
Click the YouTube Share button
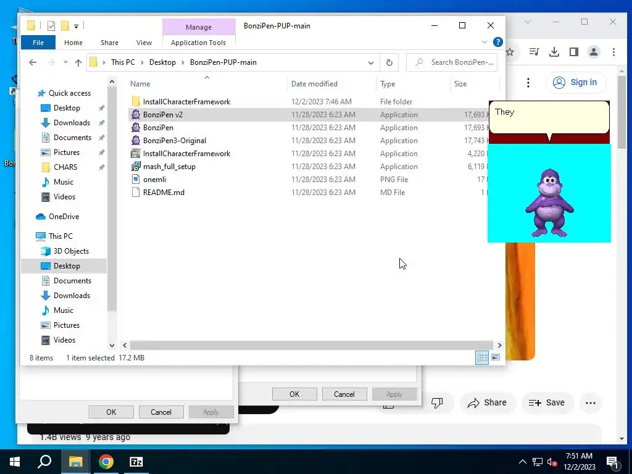point(488,402)
